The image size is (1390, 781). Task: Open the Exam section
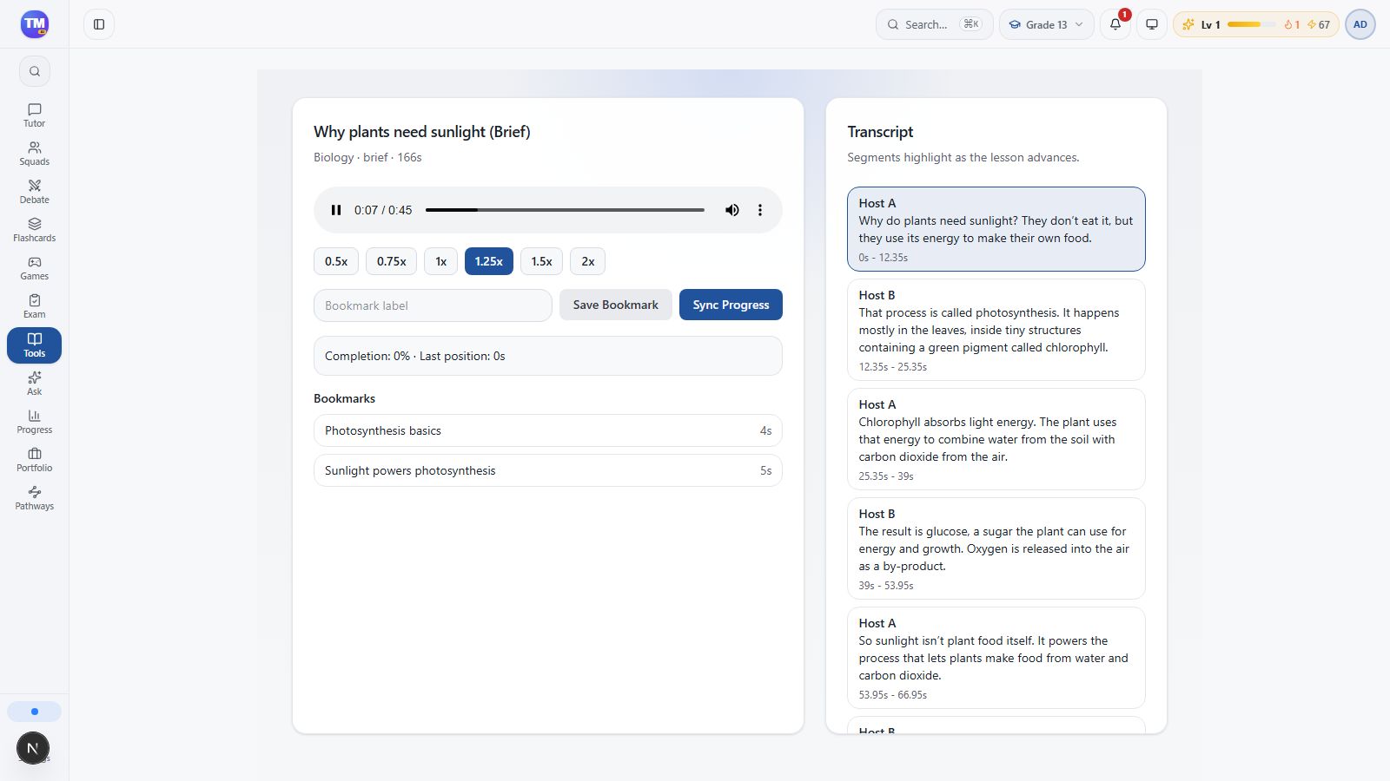(x=35, y=306)
